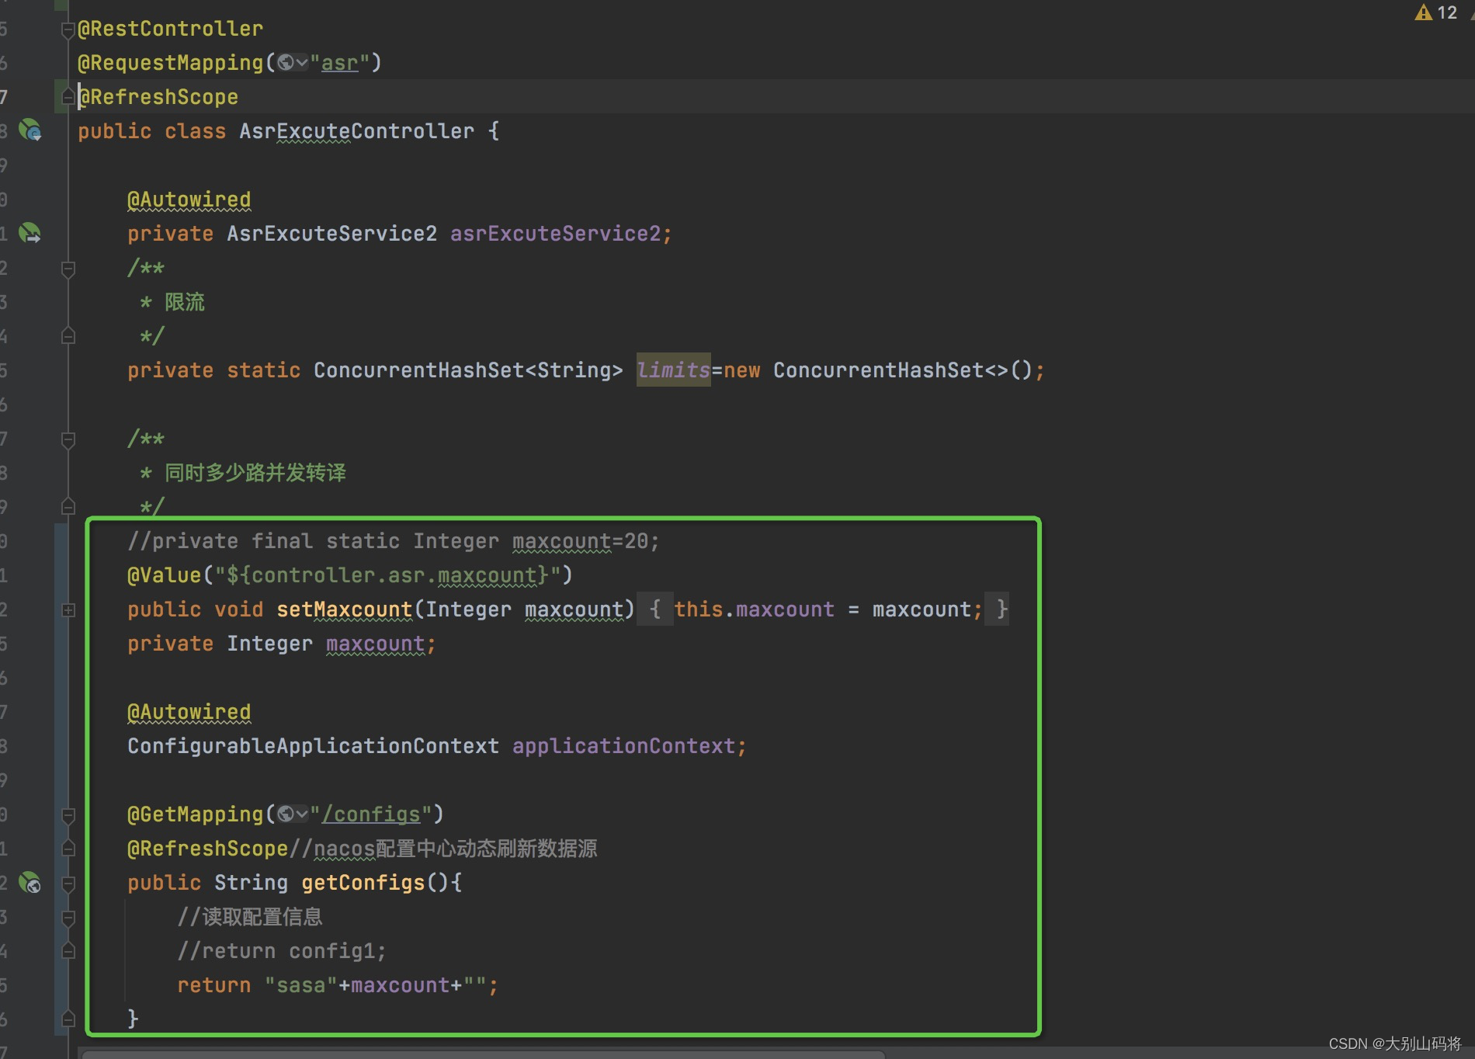Open the warnings indicator showing 12
The height and width of the screenshot is (1059, 1475).
1436,12
